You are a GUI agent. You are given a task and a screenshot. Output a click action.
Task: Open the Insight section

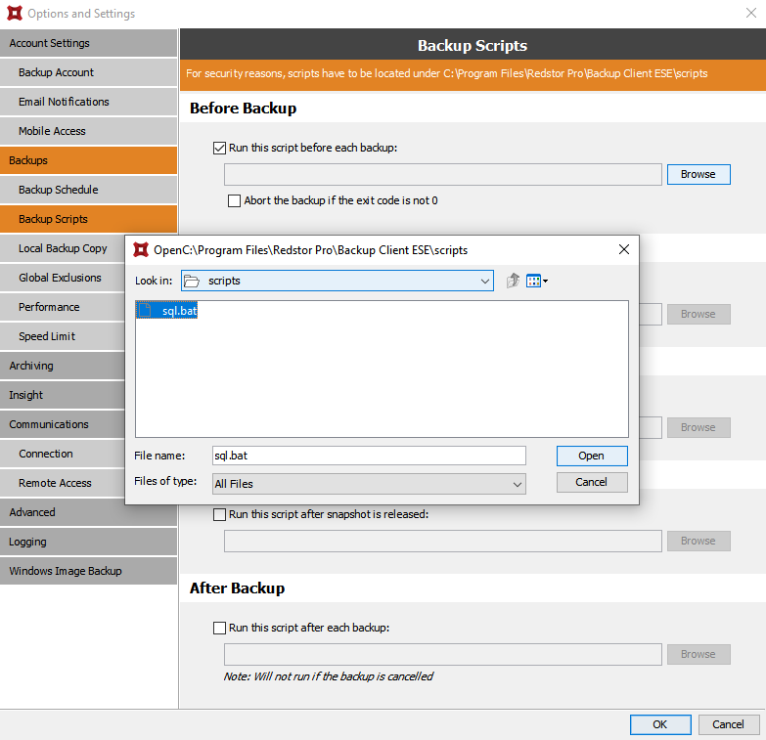(x=63, y=395)
